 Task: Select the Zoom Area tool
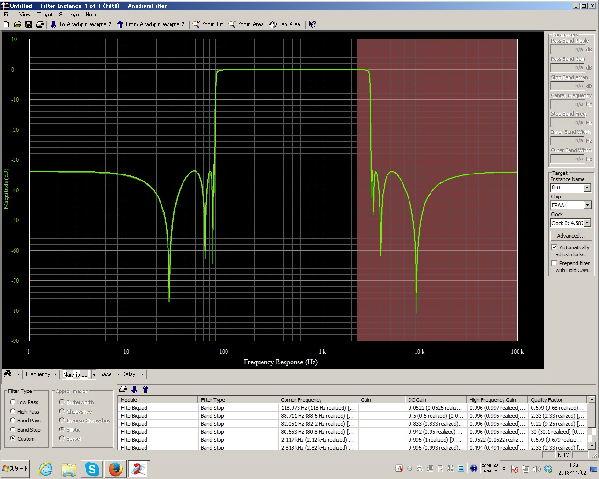246,24
